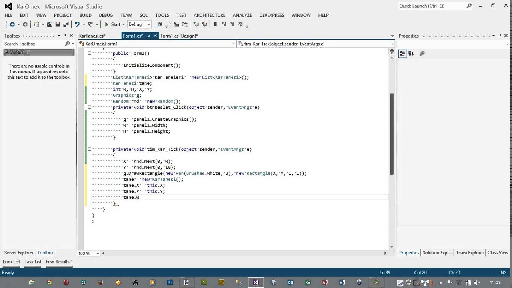This screenshot has height=288, width=512.
Task: Collapse the Form1() constructor code region
Action: point(89,53)
